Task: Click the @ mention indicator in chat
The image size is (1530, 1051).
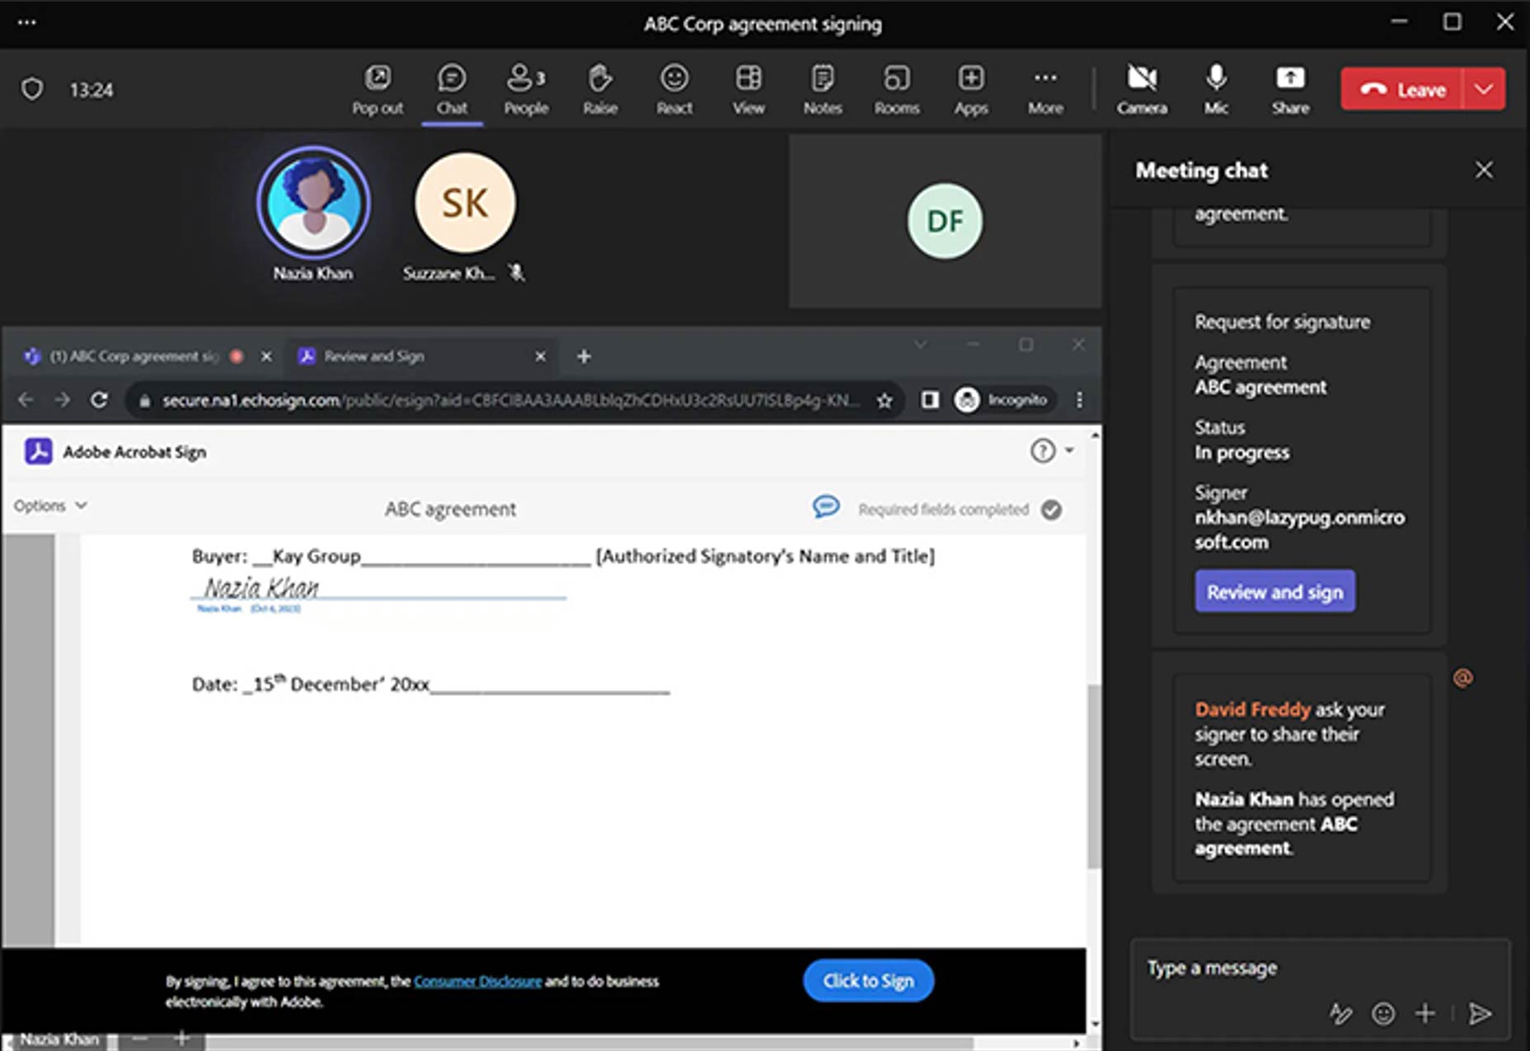Action: coord(1463,678)
